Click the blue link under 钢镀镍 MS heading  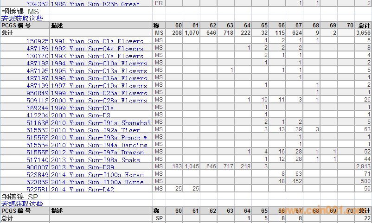22,18
